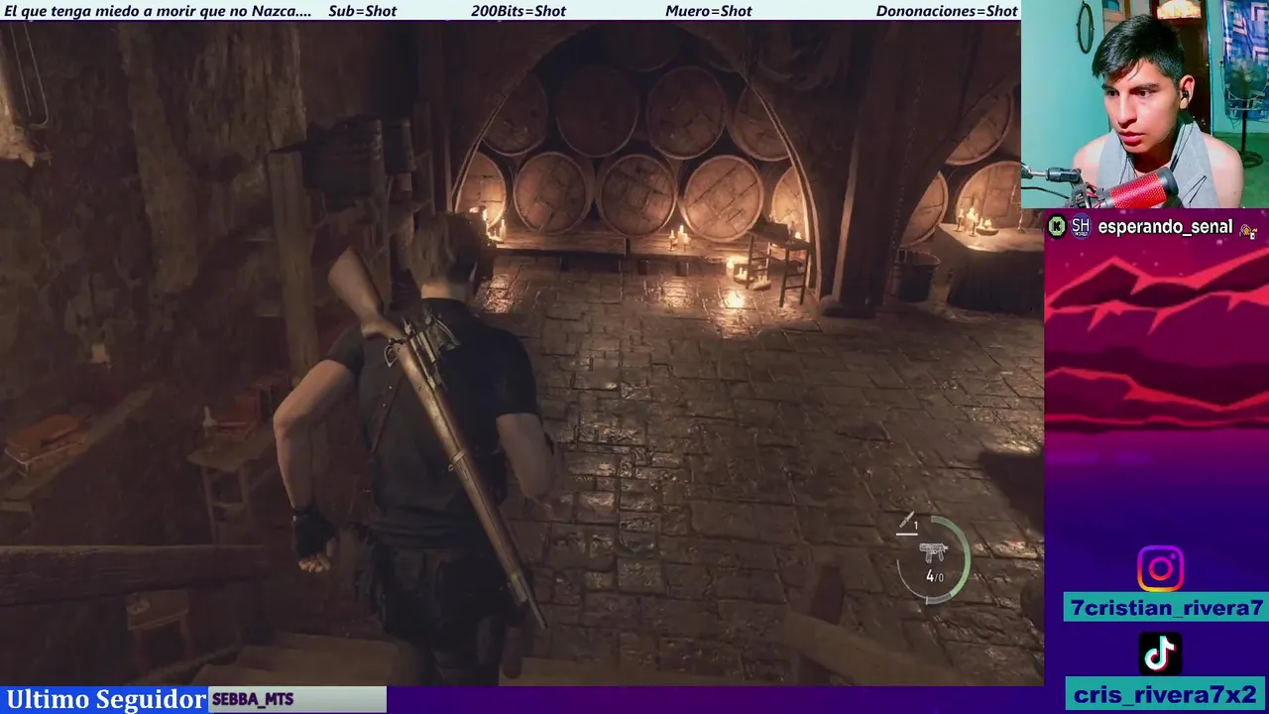Click the SEBBA_MTS latest follower name
This screenshot has height=714, width=1269.
tap(253, 700)
